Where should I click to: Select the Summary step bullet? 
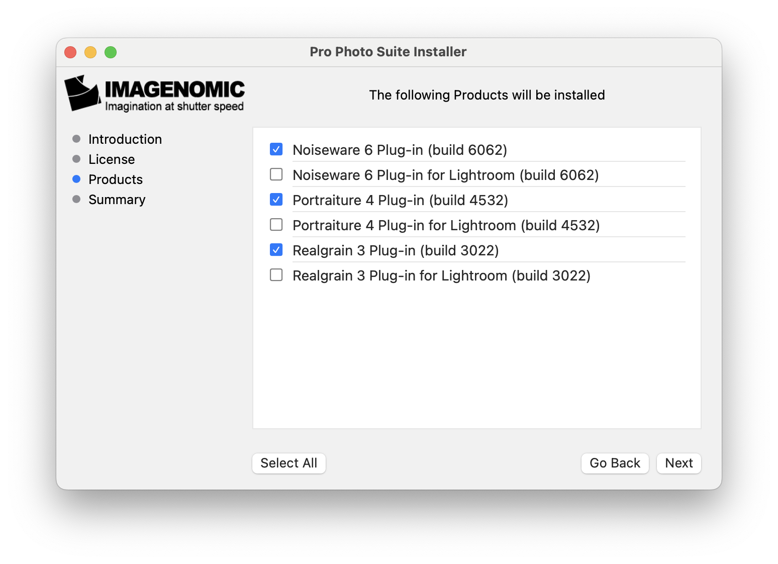76,199
